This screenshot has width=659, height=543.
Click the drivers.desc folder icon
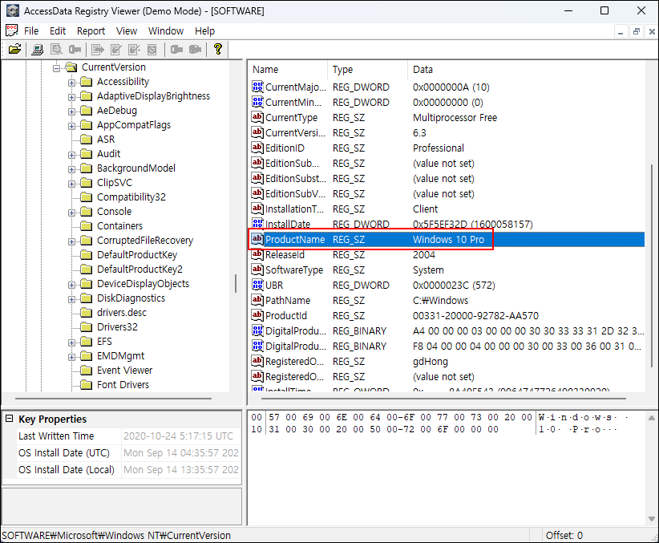[x=86, y=313]
